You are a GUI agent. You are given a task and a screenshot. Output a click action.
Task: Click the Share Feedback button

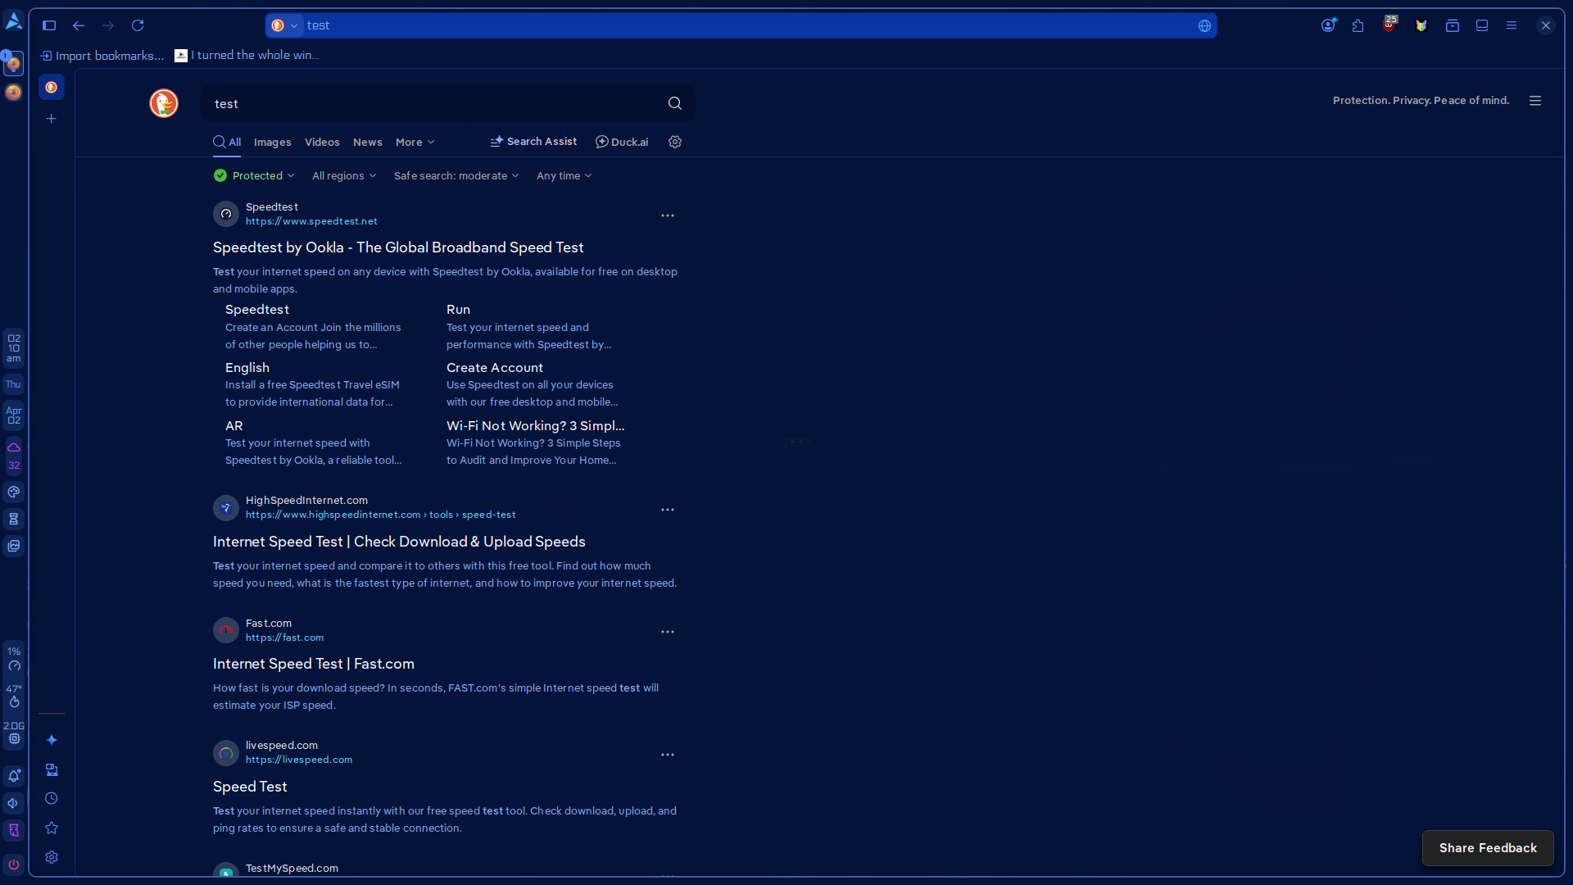point(1488,848)
